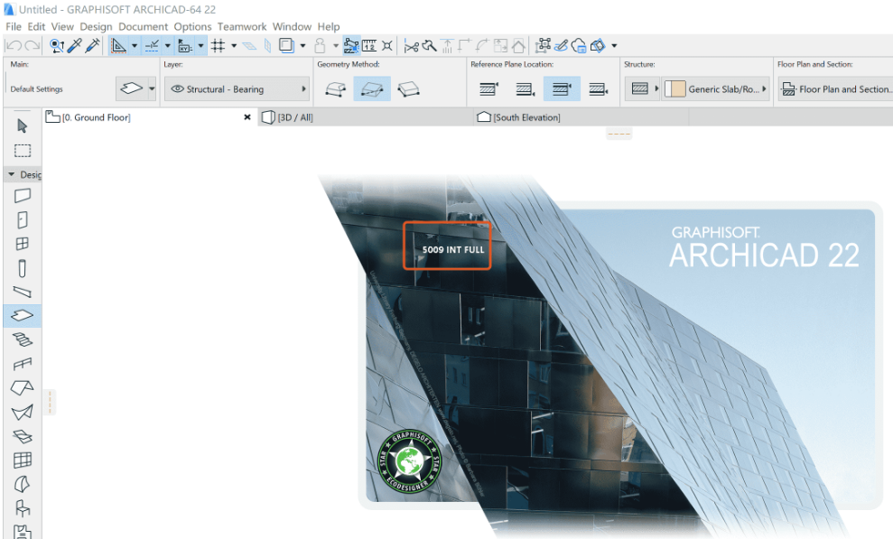The height and width of the screenshot is (539, 893).
Task: Toggle the Guide Lines triangle icon
Action: pyautogui.click(x=118, y=45)
